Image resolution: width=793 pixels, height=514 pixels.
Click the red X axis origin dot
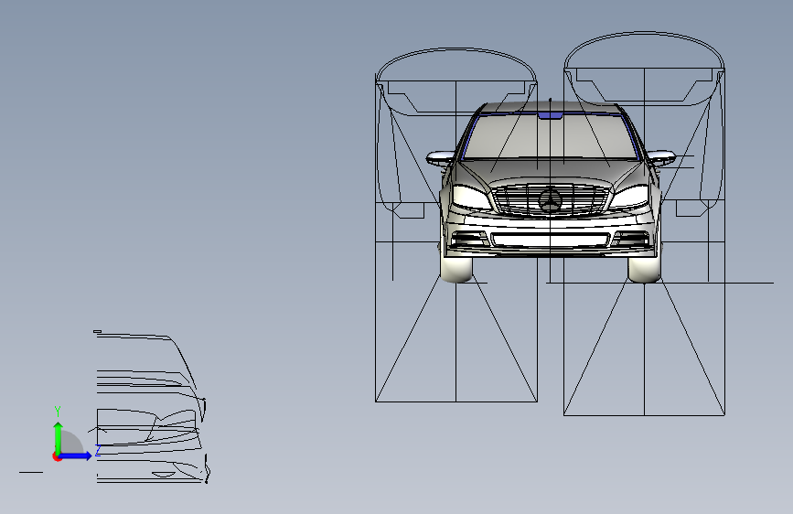(x=57, y=456)
